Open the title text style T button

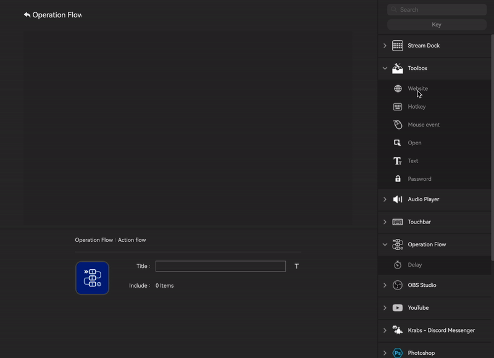point(297,267)
